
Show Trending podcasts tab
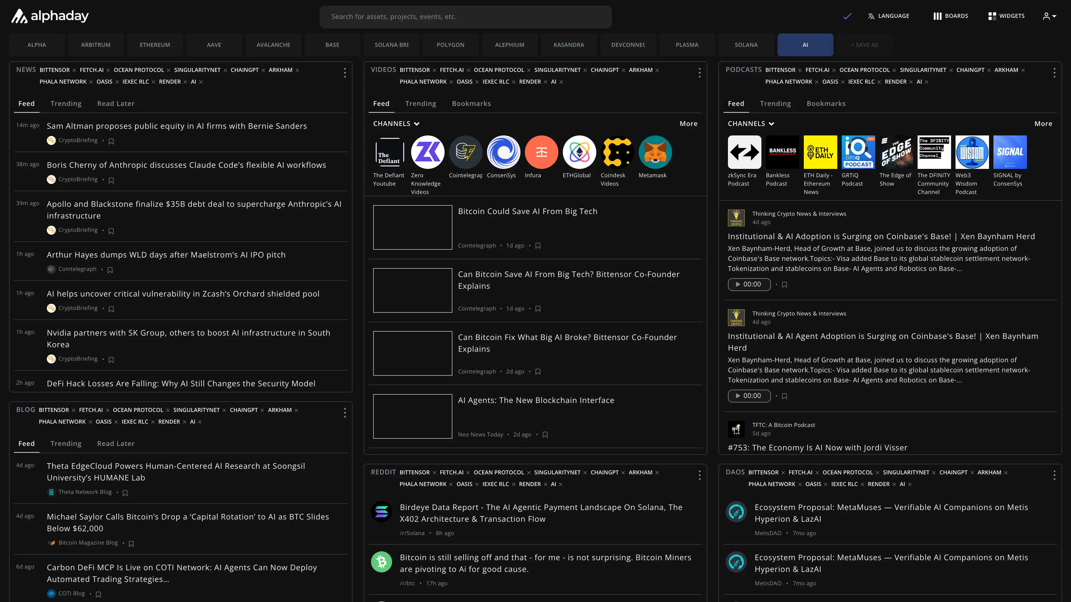click(775, 103)
